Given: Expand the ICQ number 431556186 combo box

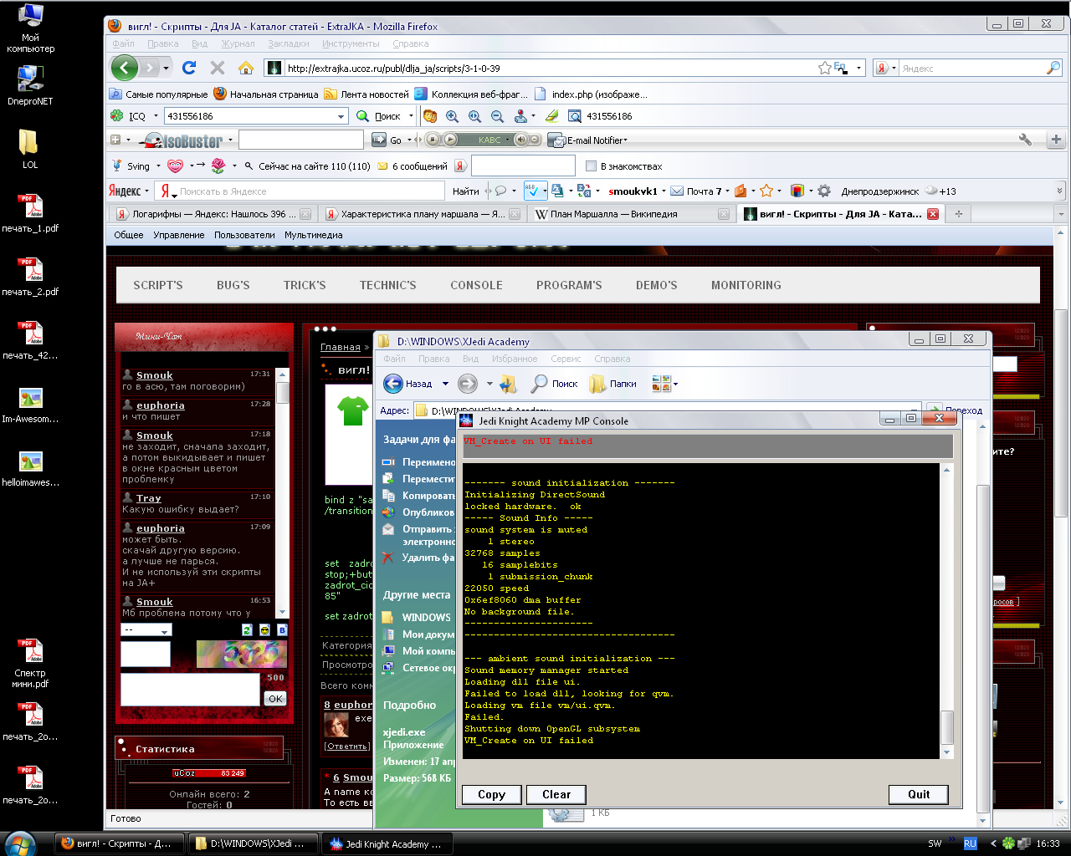Looking at the screenshot, I should click(341, 116).
